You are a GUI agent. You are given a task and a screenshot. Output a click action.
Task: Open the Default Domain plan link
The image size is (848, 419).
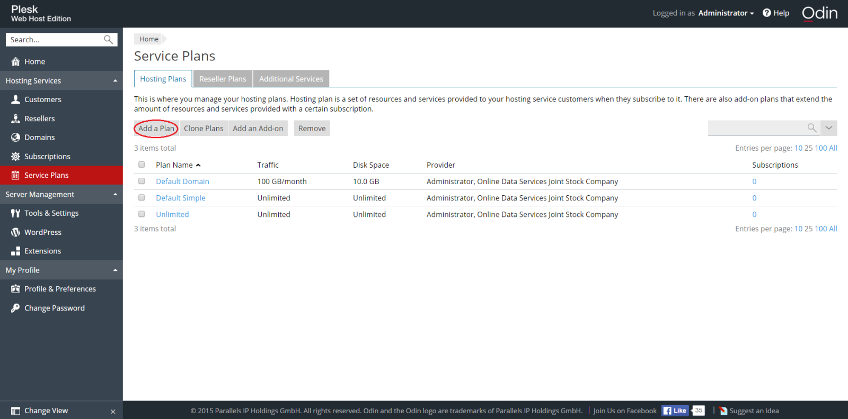click(x=182, y=181)
